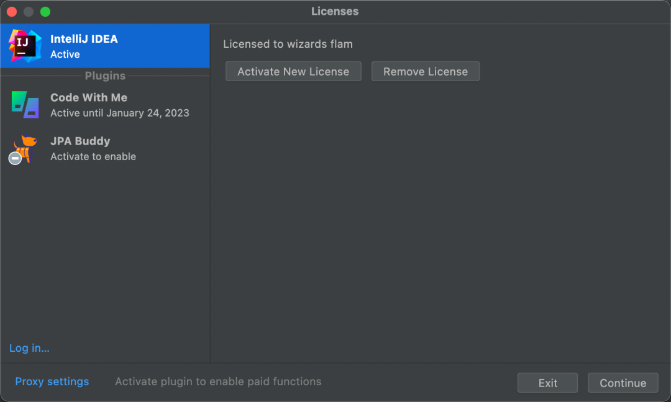Click 'Activate plugin to enable paid functions' text

pyautogui.click(x=218, y=382)
